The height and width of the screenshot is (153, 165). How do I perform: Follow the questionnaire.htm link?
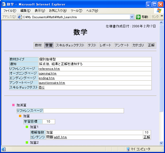pyautogui.click(x=52, y=83)
